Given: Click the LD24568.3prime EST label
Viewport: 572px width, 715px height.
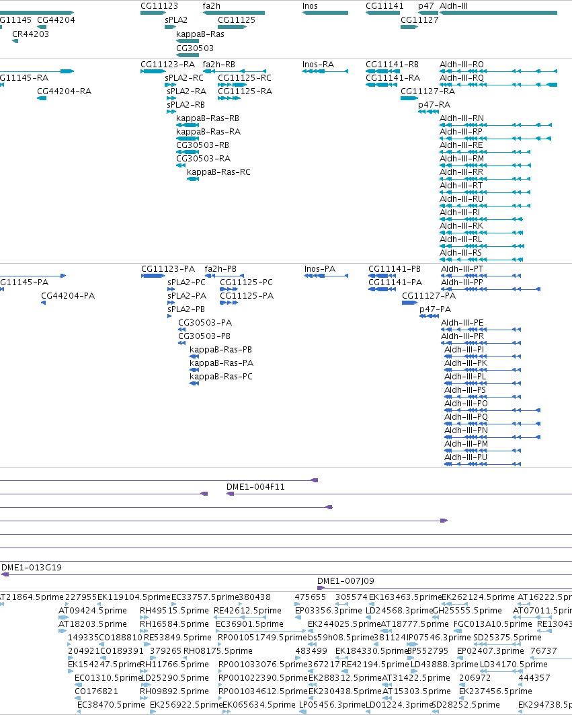Looking at the screenshot, I should (x=399, y=611).
